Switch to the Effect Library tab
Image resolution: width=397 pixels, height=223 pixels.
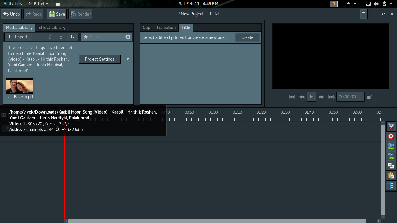pyautogui.click(x=52, y=28)
